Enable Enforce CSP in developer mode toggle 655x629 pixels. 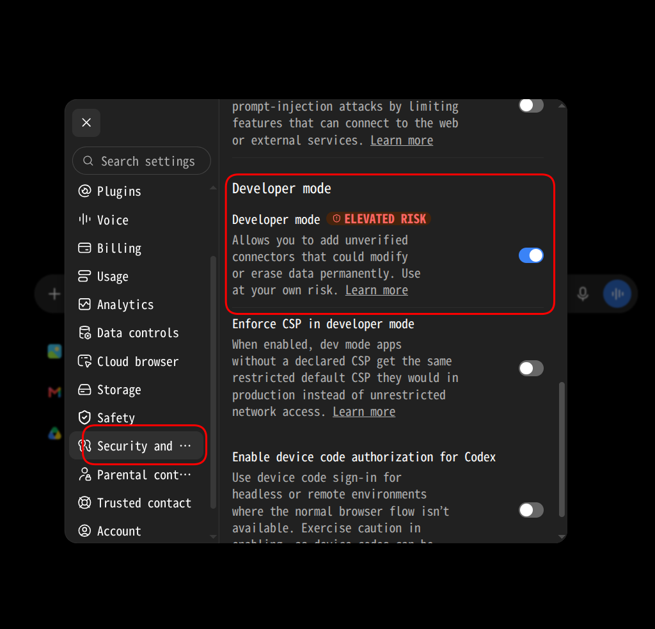(530, 368)
